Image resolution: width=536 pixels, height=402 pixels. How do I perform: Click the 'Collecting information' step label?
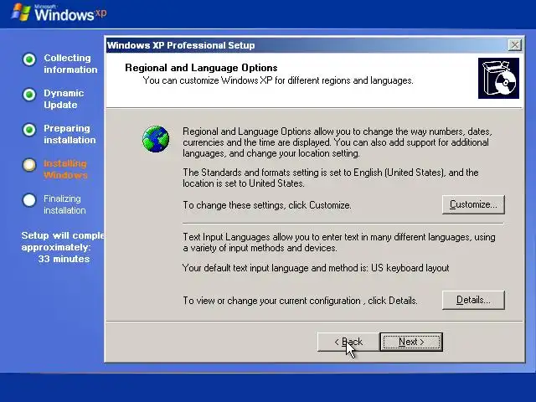coord(70,64)
